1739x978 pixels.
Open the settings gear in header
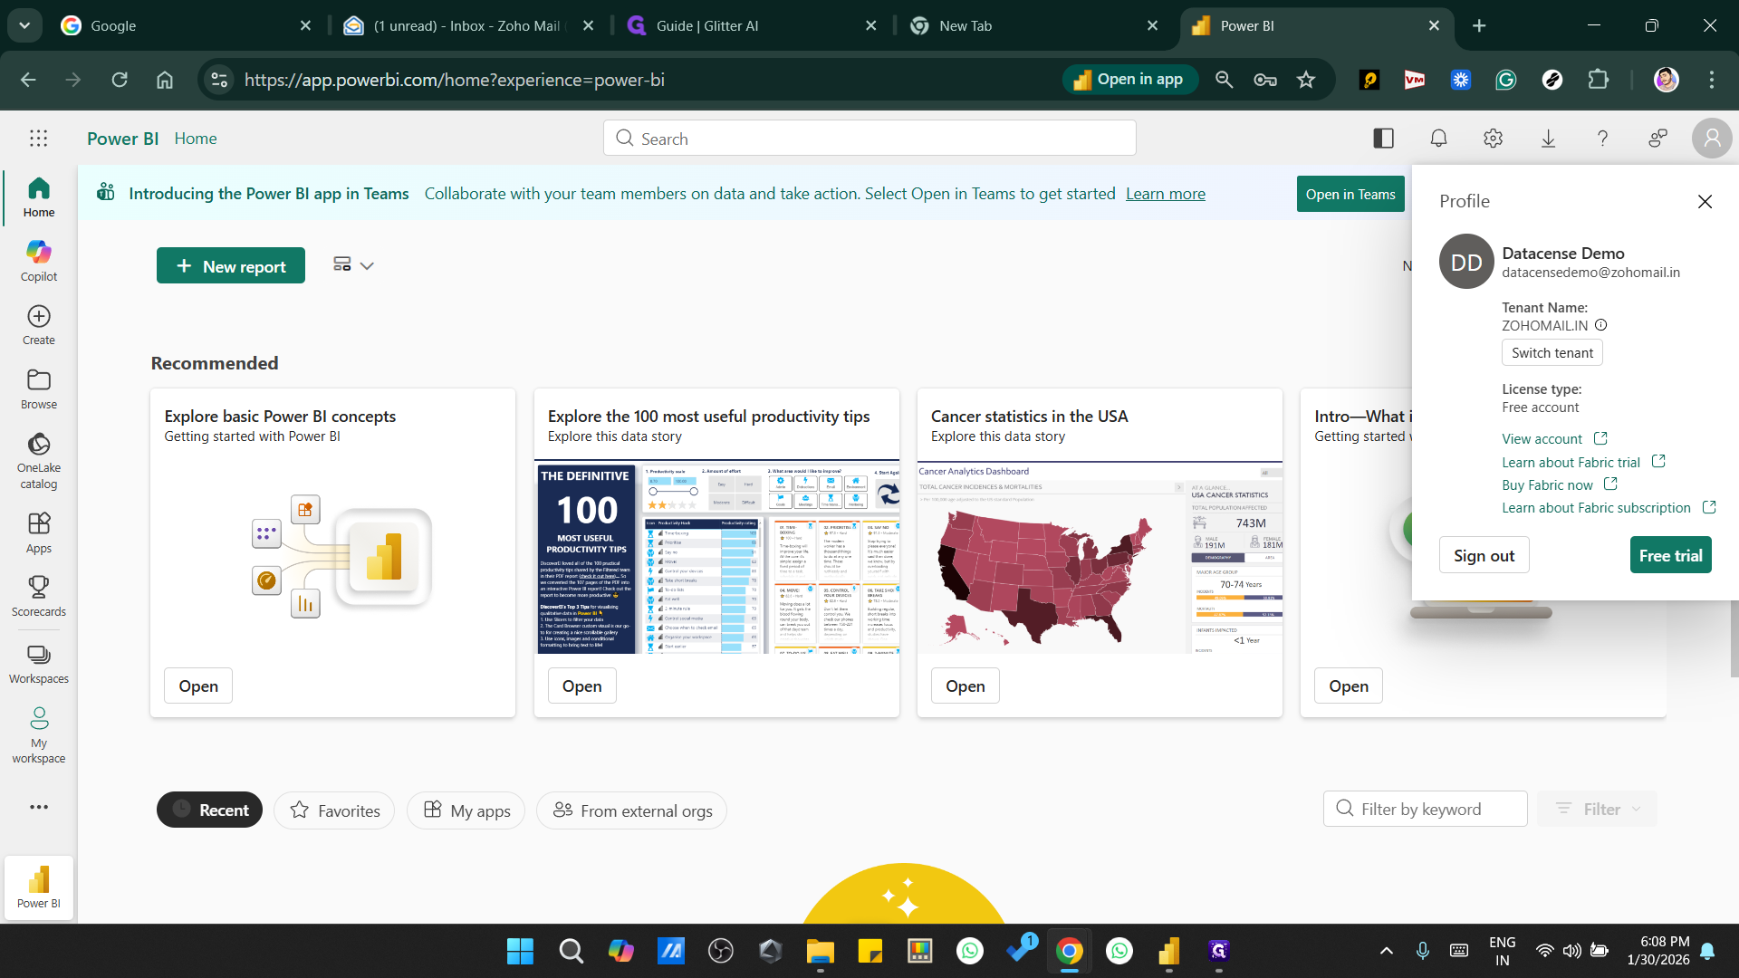click(x=1493, y=139)
